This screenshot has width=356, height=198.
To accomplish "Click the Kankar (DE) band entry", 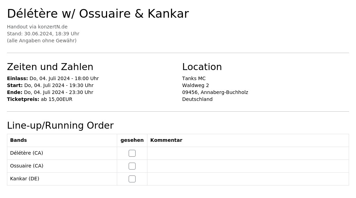I will pyautogui.click(x=25, y=179).
